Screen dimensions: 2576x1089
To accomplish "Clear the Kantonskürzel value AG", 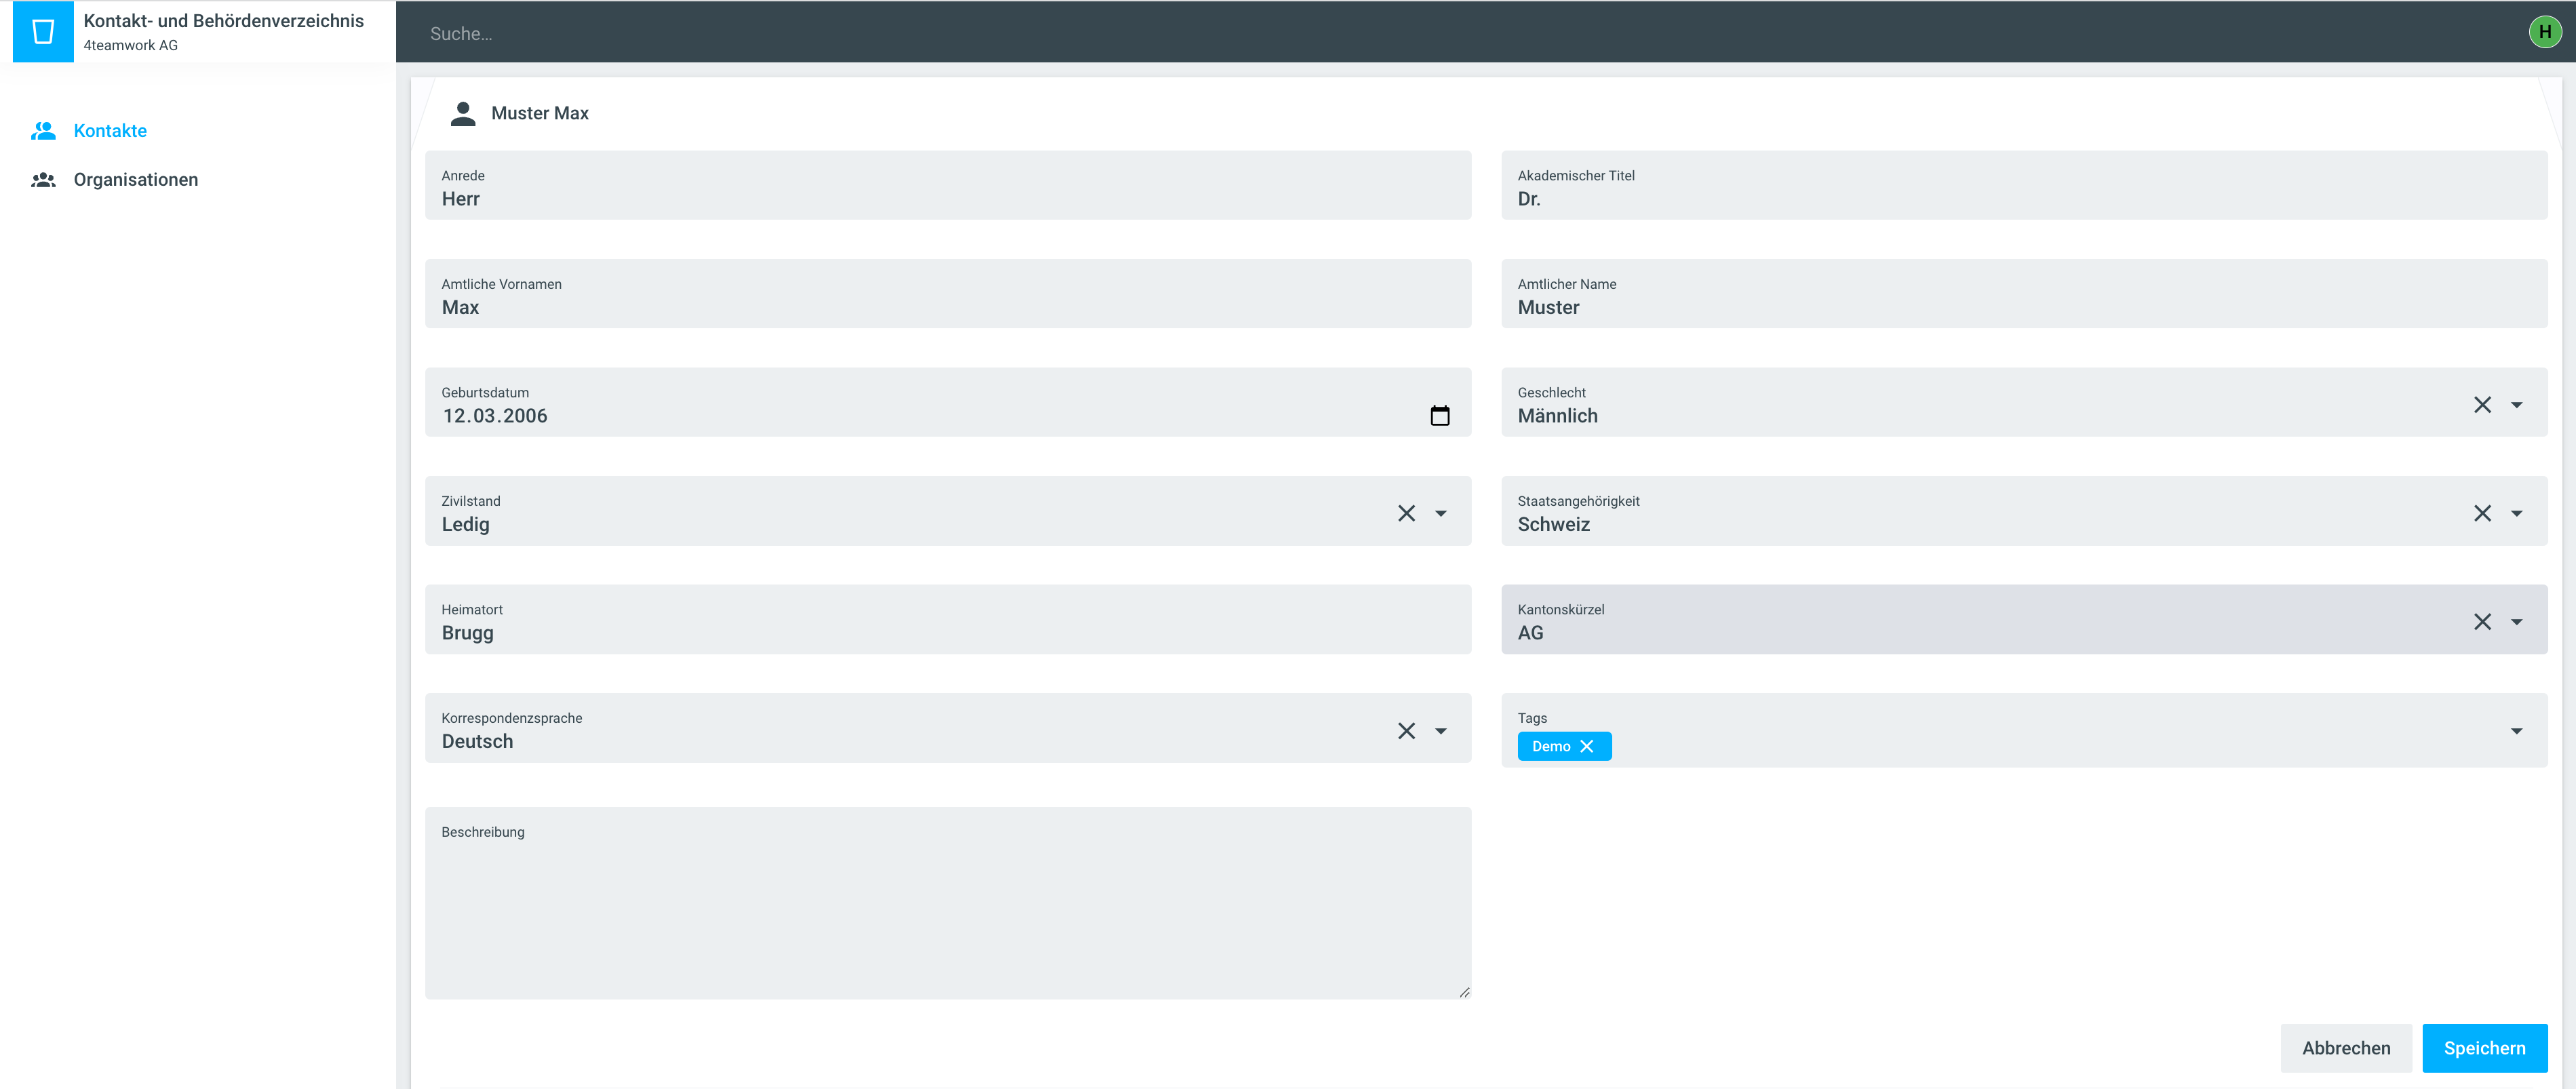I will click(x=2482, y=622).
